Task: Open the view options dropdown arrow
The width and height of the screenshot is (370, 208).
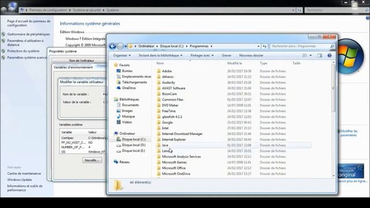Action: pos(310,55)
